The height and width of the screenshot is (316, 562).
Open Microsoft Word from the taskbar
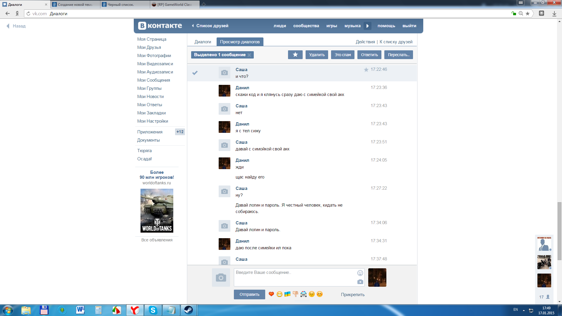(80, 310)
